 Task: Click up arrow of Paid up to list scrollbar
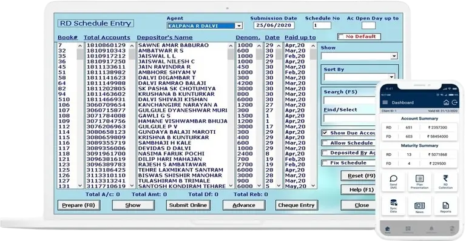point(313,45)
